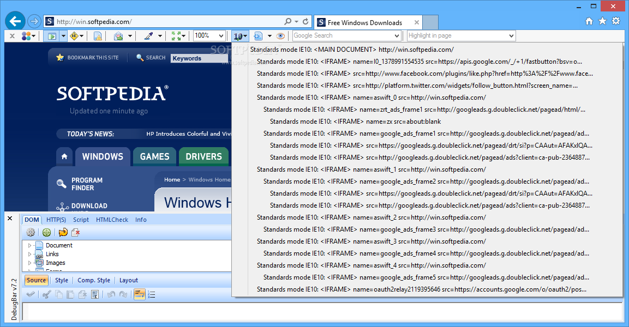Switch to the DOM tab
The height and width of the screenshot is (327, 629).
(x=32, y=220)
